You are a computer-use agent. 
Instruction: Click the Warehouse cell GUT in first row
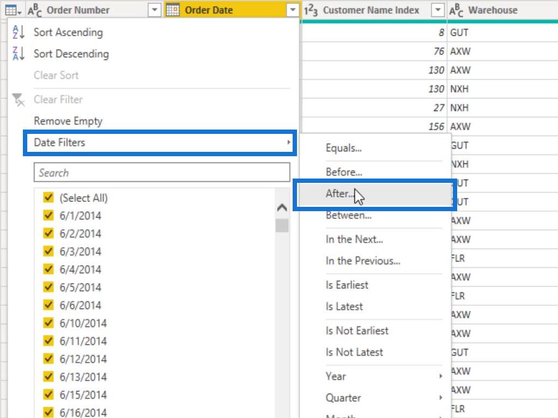(x=502, y=32)
